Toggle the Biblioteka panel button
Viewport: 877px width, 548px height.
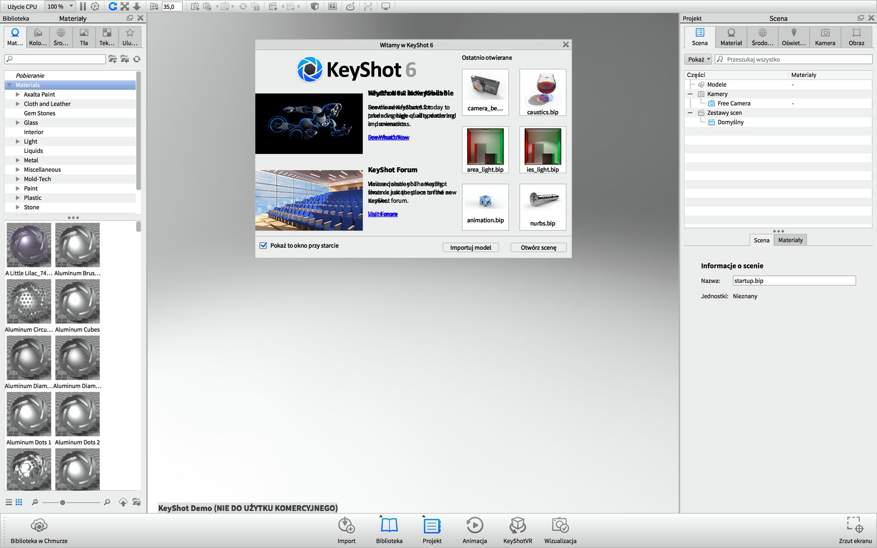(389, 530)
